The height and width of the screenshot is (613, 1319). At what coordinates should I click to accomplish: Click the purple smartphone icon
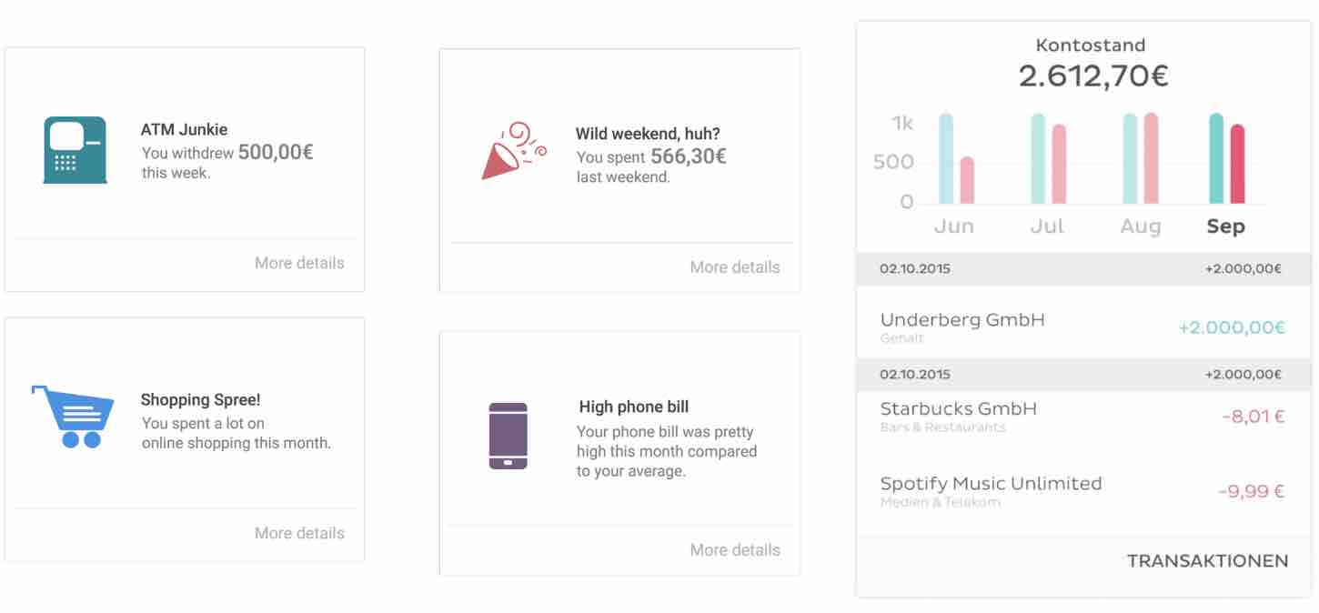[x=508, y=436]
